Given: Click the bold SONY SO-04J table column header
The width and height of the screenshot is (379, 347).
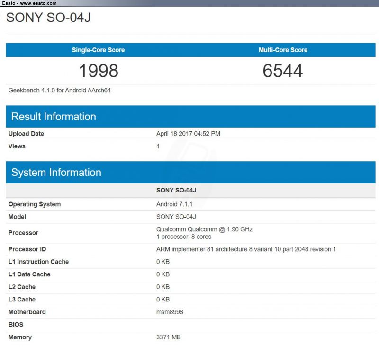Looking at the screenshot, I should pyautogui.click(x=176, y=190).
